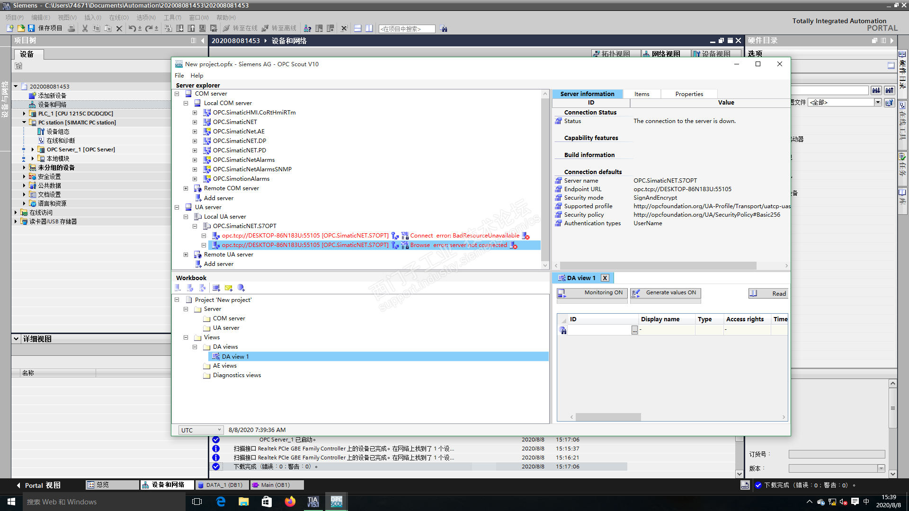Open the Help menu in OPC Scout
Viewport: 909px width, 511px height.
(x=196, y=76)
